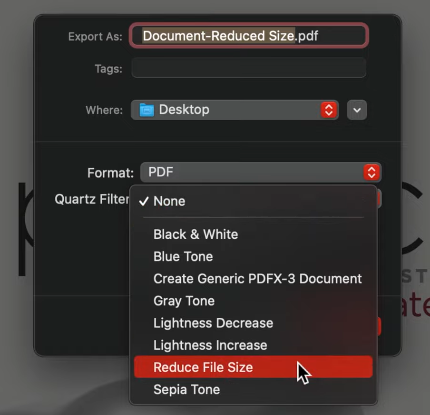Click the Quartz Filter label
Screen dimensions: 430x415
92,199
